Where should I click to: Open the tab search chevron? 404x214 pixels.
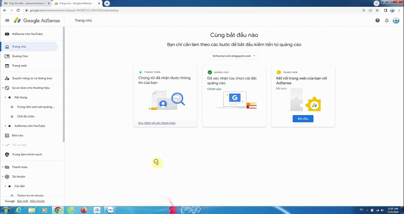[377, 3]
